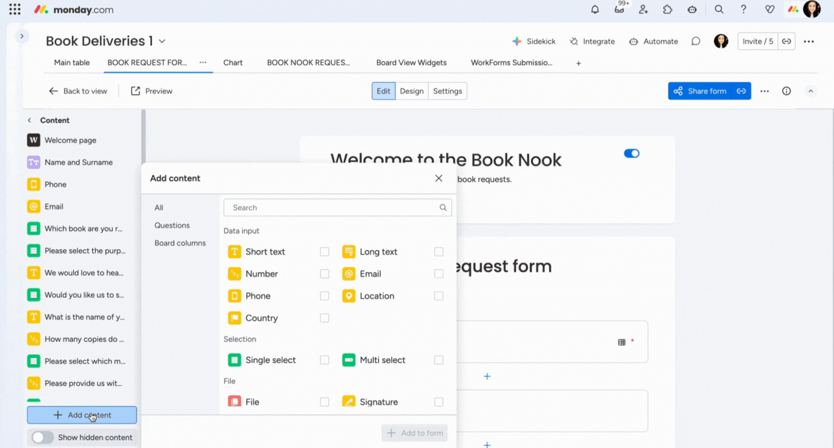834x448 pixels.
Task: Open BOOK REQUEST FOR tab options menu
Action: click(202, 62)
